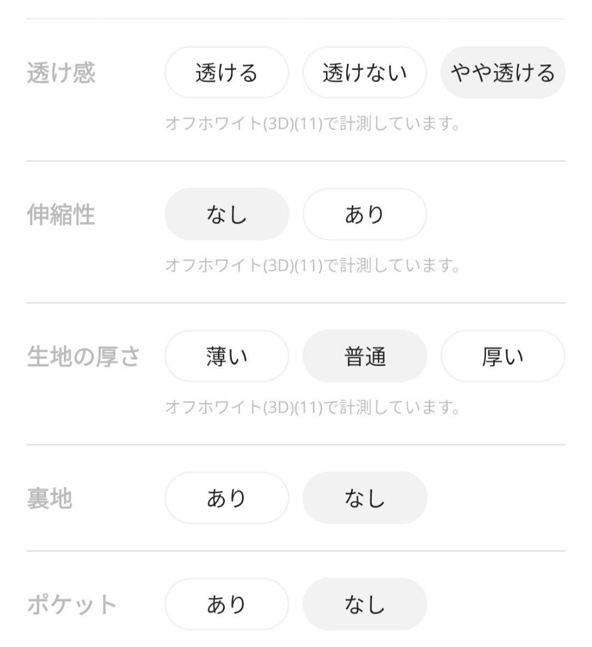Choose なし for 裏地
The image size is (592, 647).
(x=364, y=498)
